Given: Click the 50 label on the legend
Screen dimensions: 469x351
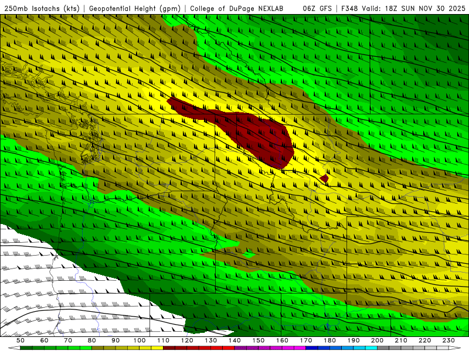Looking at the screenshot, I should pos(21,340).
